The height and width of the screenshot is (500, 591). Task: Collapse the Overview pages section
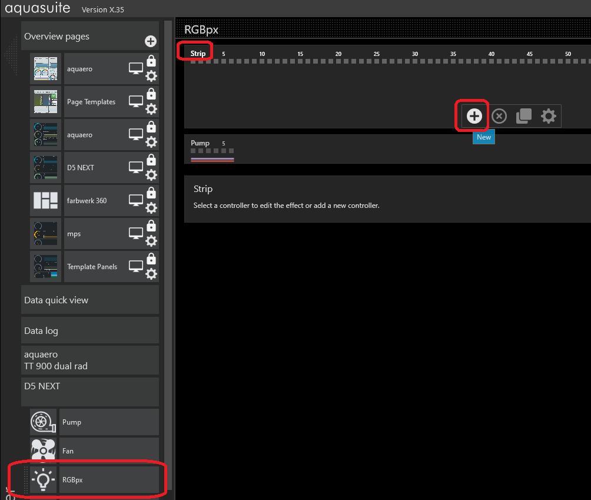coord(89,36)
